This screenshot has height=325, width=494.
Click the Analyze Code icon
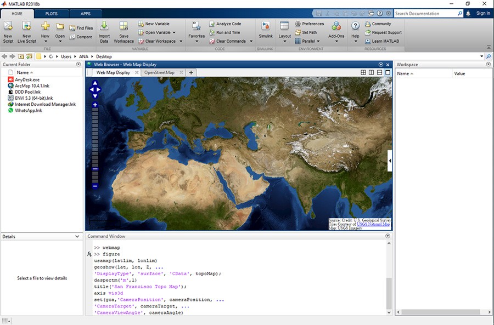point(212,24)
